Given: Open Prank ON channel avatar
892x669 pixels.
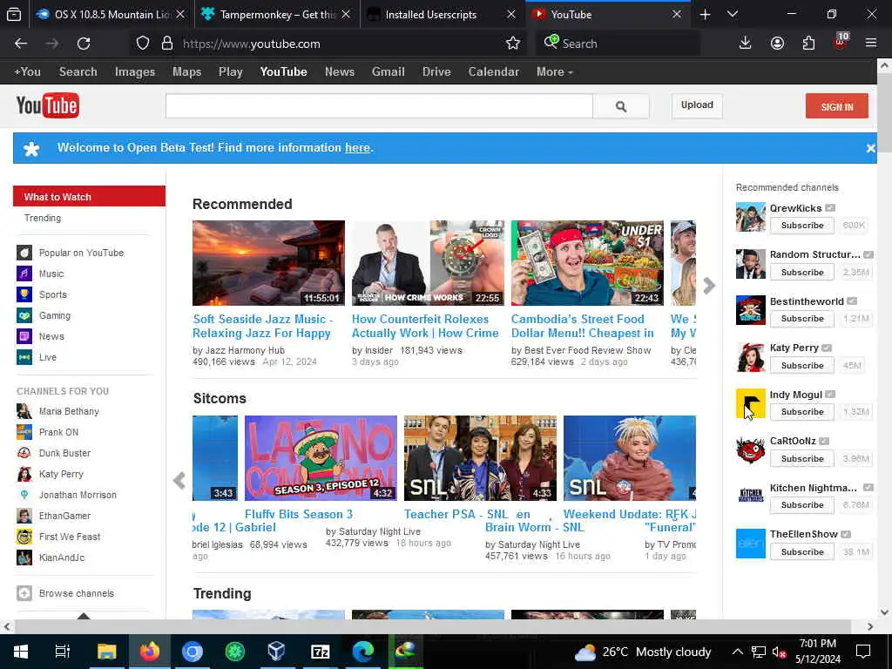Looking at the screenshot, I should tap(24, 432).
